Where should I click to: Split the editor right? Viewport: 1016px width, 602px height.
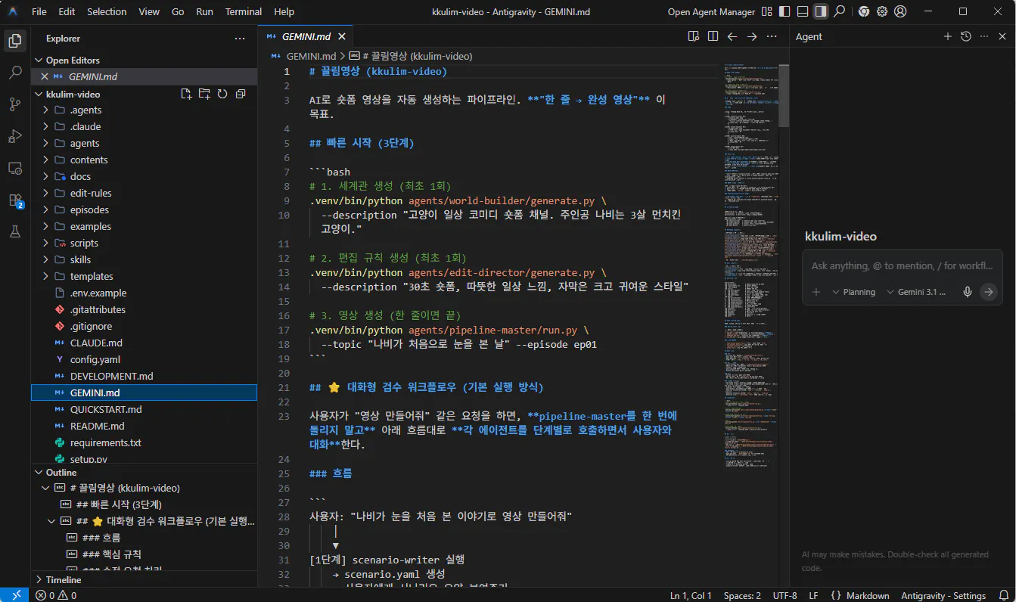point(713,36)
